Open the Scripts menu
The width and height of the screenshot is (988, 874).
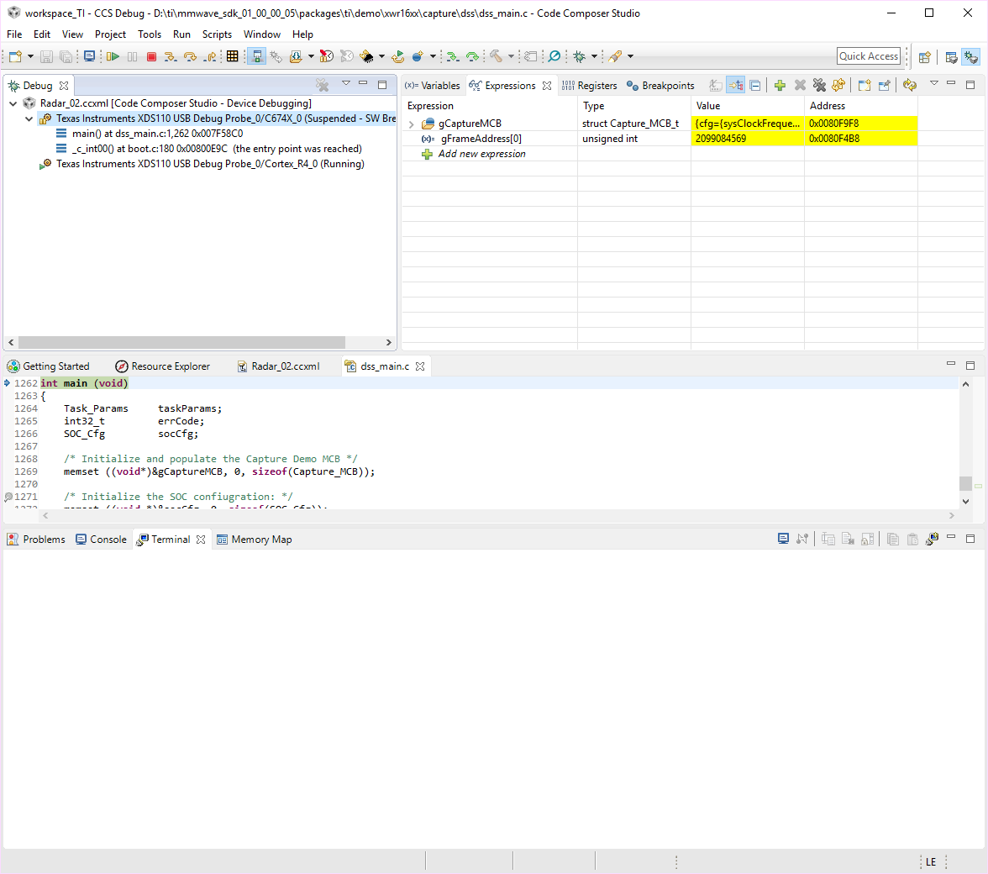[x=217, y=34]
